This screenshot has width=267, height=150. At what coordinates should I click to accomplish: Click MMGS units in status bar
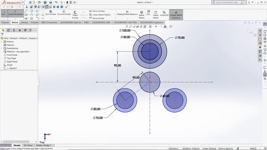(253, 148)
